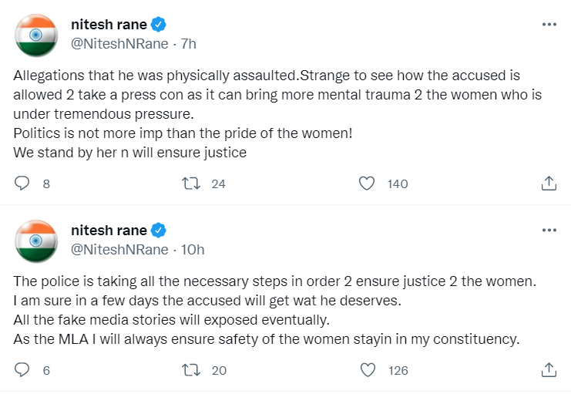This screenshot has height=394, width=571.
Task: Reply to the police steps tweet
Action: (23, 370)
